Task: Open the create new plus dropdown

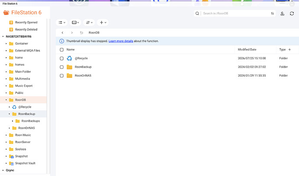Action: click(x=103, y=22)
